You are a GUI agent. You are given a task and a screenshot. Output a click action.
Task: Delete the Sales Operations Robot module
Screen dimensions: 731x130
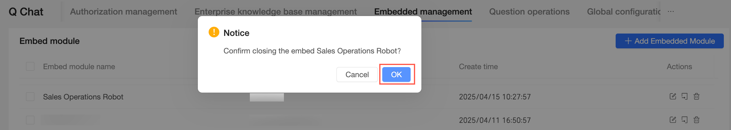tap(696, 96)
